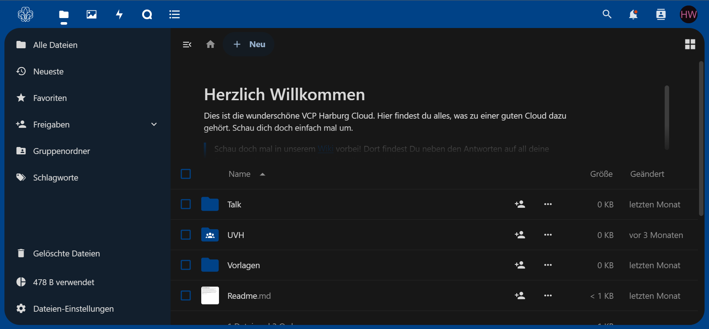Sort by Name column arrow

coord(263,174)
